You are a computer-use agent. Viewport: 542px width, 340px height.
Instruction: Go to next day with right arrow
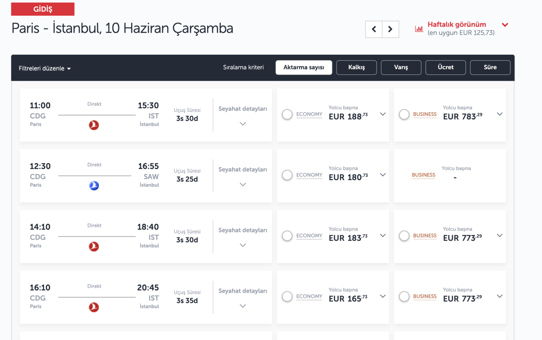(390, 29)
